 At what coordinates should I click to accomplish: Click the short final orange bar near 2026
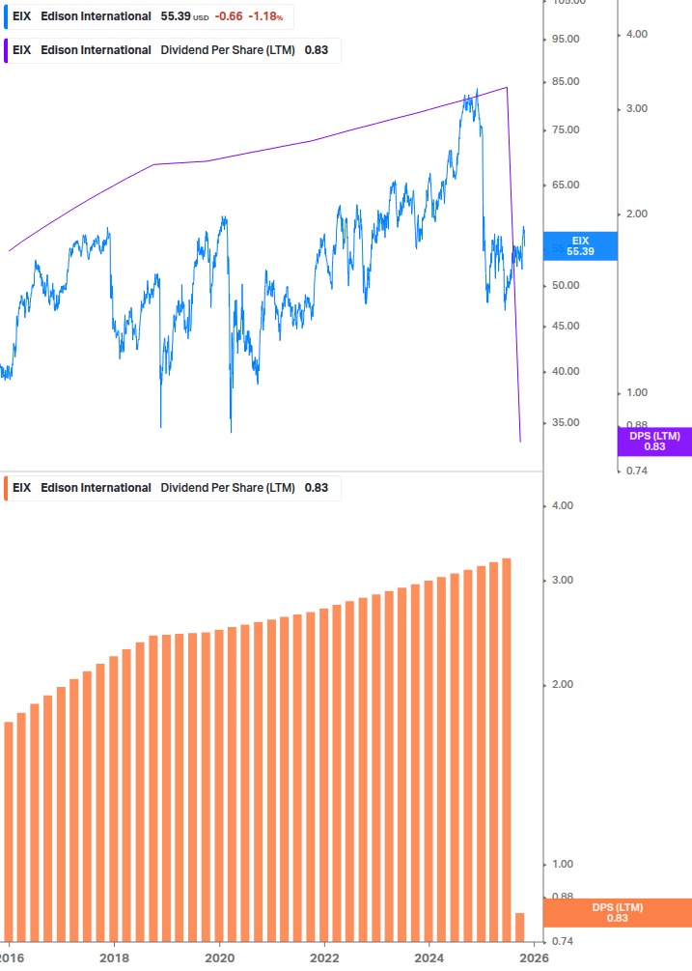519,928
